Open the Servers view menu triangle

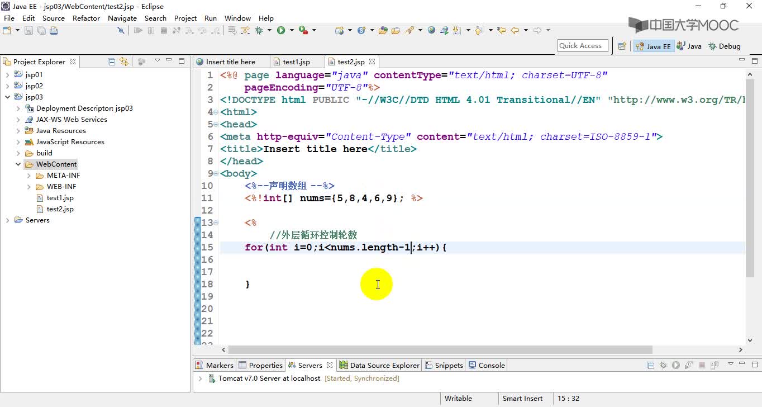point(731,364)
